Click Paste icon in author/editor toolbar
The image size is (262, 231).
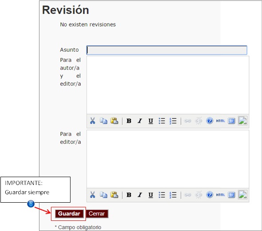coord(114,121)
